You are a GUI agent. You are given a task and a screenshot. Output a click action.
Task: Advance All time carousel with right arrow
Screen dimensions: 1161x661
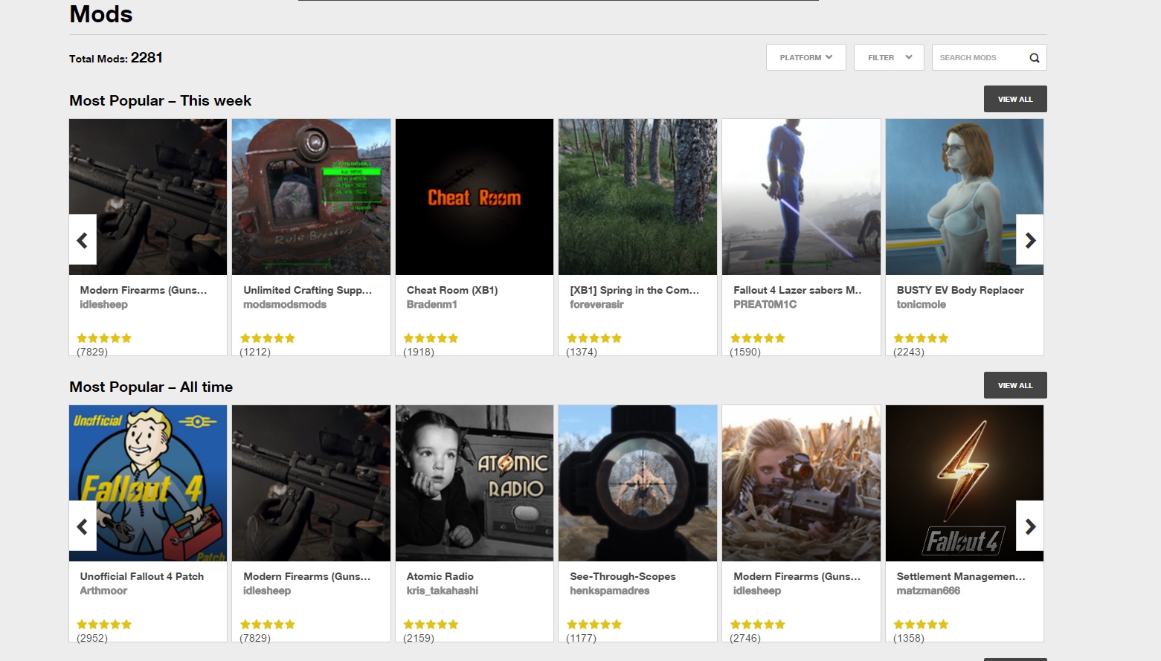tap(1029, 526)
